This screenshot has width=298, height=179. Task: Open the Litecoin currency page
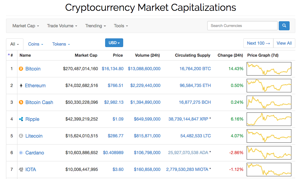[x=34, y=136]
